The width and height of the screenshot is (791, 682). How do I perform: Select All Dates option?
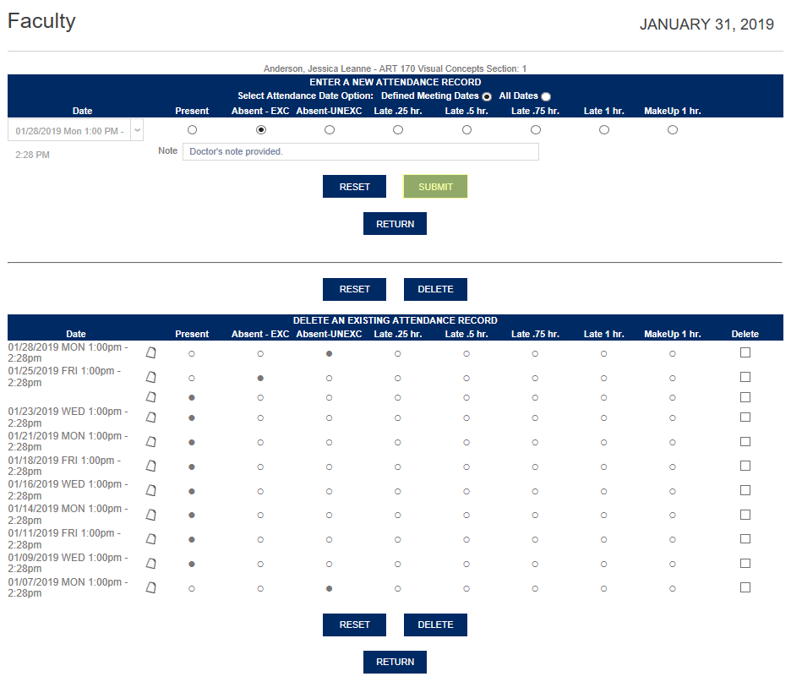coord(546,96)
